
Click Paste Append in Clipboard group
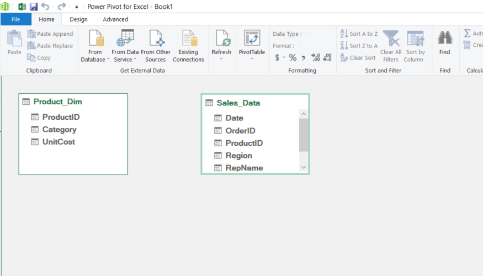coord(50,34)
